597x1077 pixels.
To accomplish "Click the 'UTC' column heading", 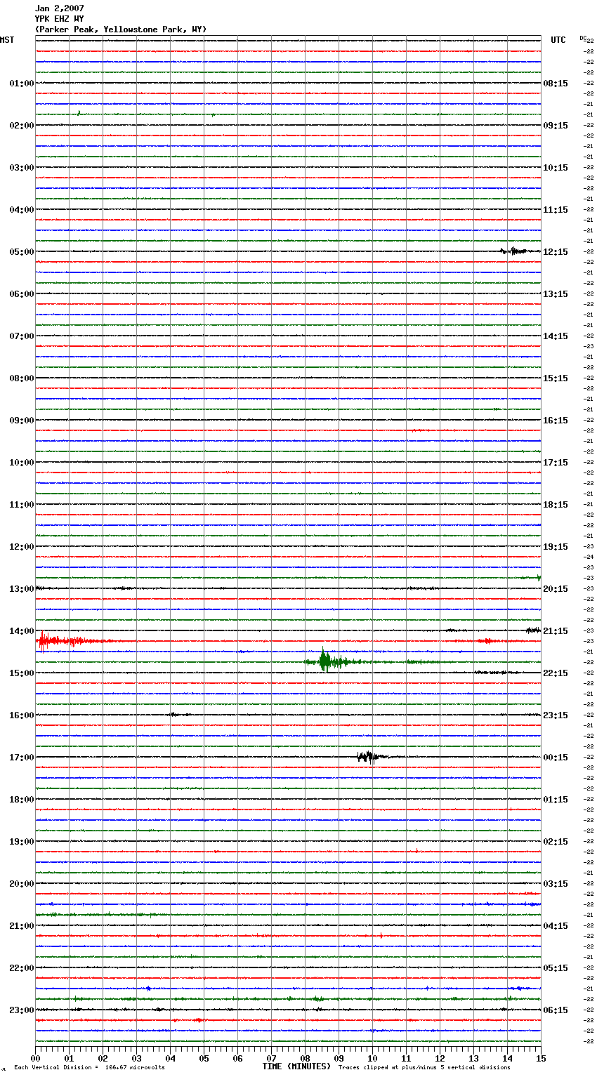I will tap(558, 40).
